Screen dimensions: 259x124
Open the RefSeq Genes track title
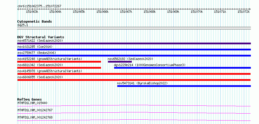pos(30,99)
